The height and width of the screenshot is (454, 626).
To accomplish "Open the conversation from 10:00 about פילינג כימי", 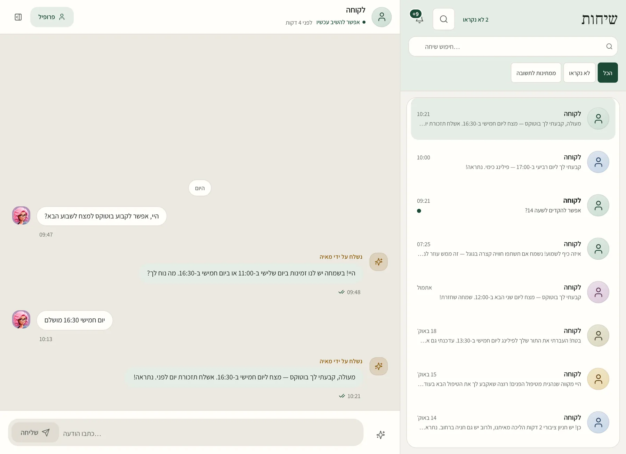I will click(513, 162).
